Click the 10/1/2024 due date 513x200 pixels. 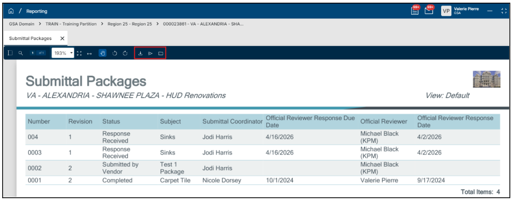279,181
